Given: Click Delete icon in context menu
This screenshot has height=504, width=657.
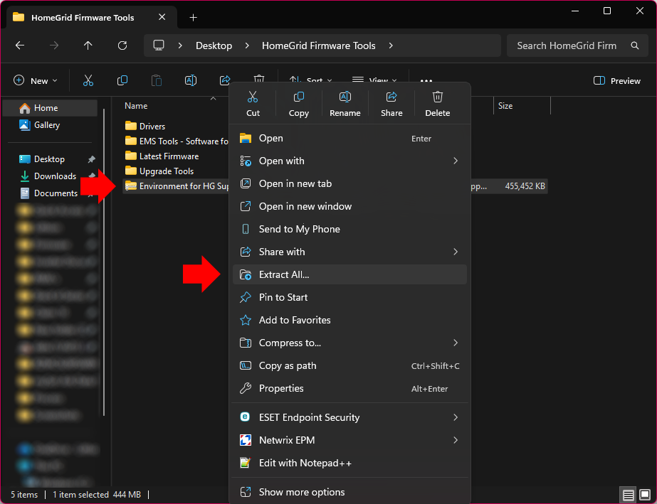Looking at the screenshot, I should click(x=438, y=104).
